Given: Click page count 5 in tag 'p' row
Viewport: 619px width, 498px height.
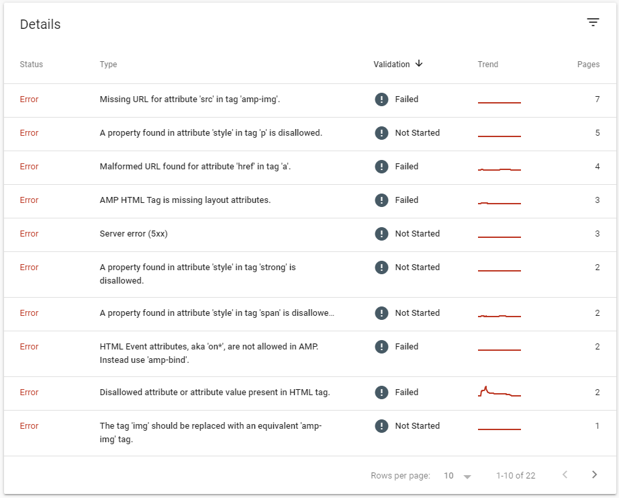Looking at the screenshot, I should coord(598,133).
